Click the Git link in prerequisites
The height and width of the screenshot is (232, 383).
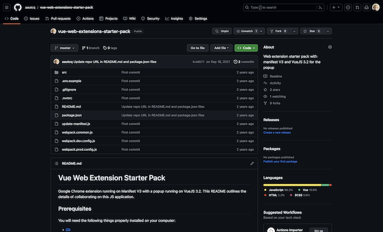[x=68, y=230]
